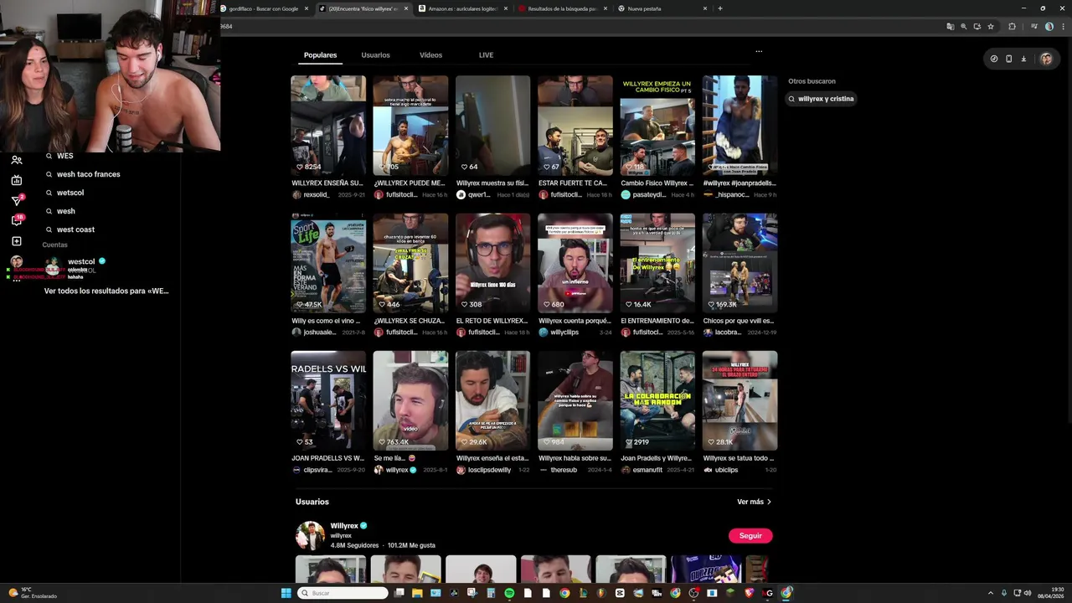The image size is (1072, 603).
Task: Switch to the Usuarios results tab
Action: [375, 55]
